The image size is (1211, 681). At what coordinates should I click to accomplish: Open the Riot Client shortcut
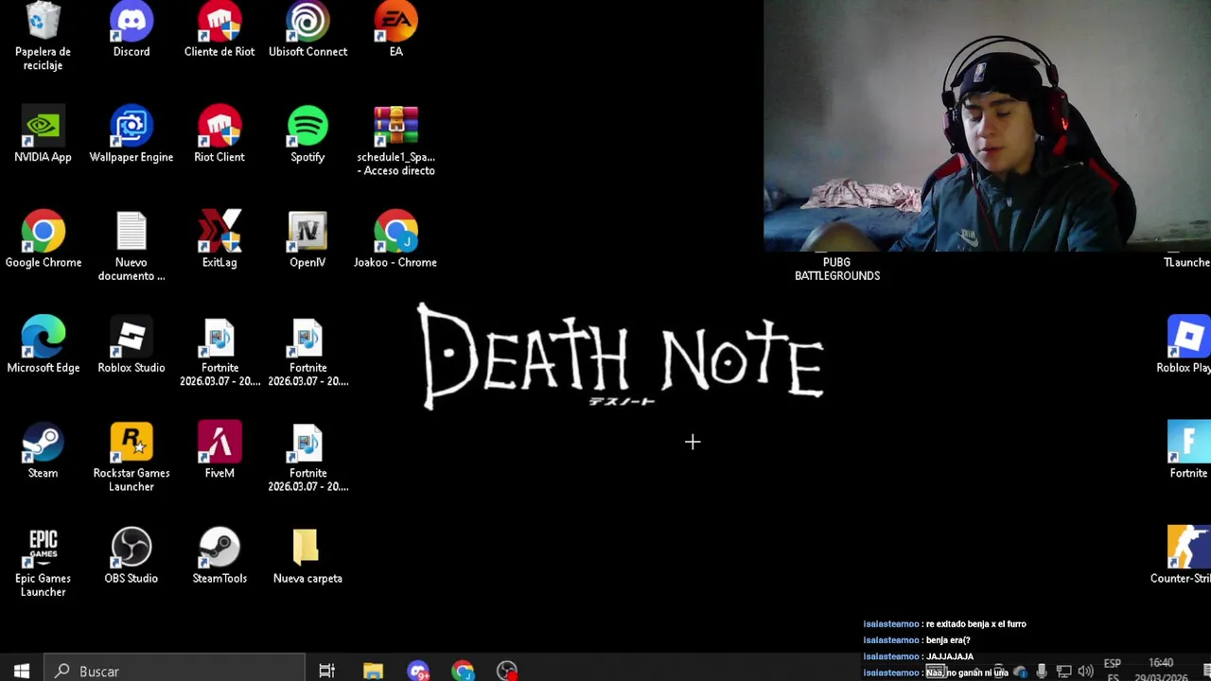point(219,135)
